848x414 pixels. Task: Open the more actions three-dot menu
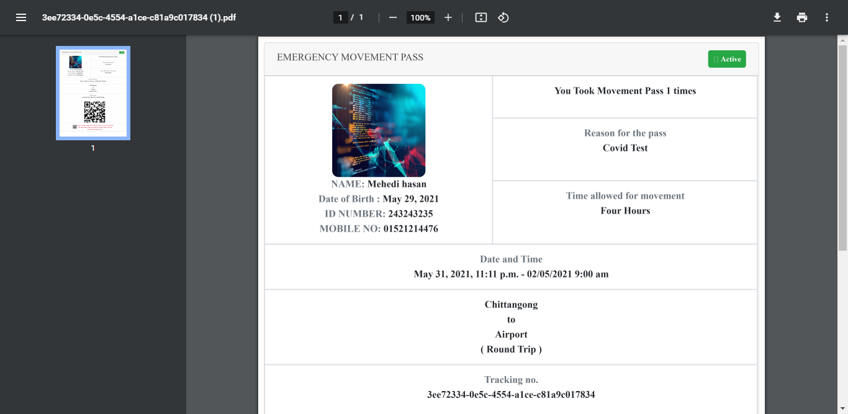coord(827,17)
